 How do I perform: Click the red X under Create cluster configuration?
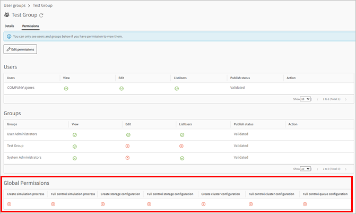click(x=204, y=204)
